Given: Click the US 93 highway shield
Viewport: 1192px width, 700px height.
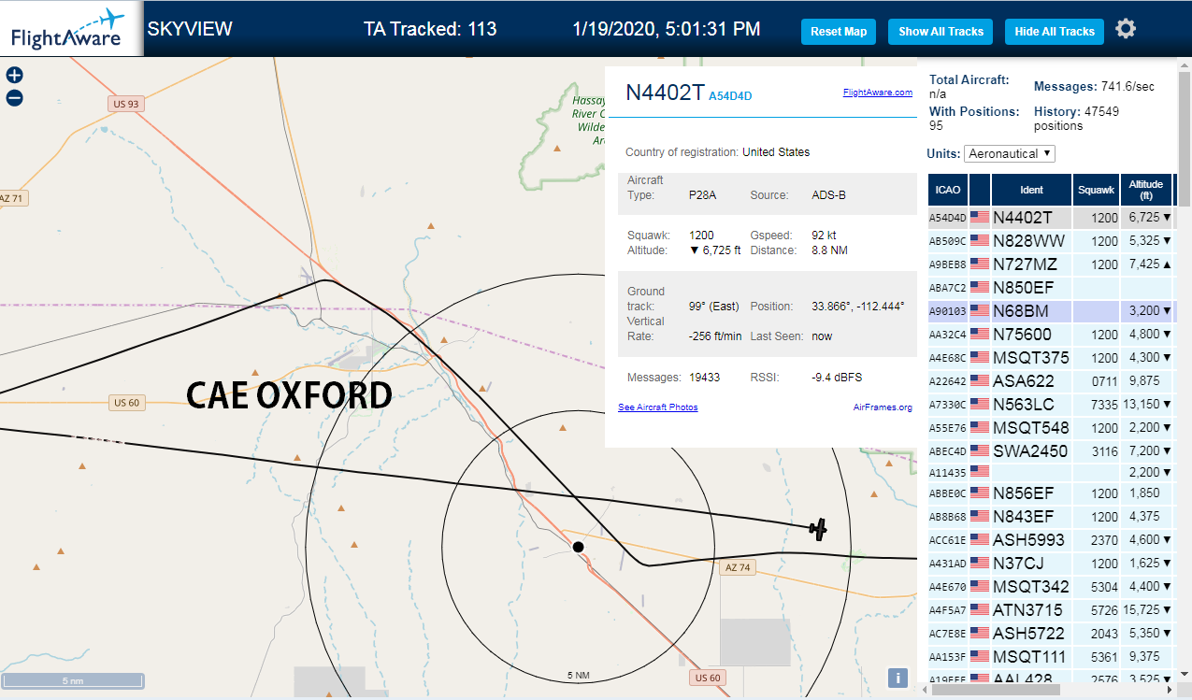Looking at the screenshot, I should click(x=124, y=104).
